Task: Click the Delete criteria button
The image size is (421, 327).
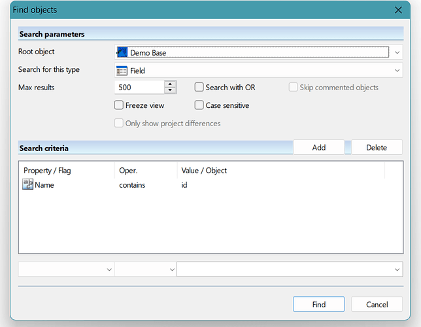Action: [x=377, y=147]
